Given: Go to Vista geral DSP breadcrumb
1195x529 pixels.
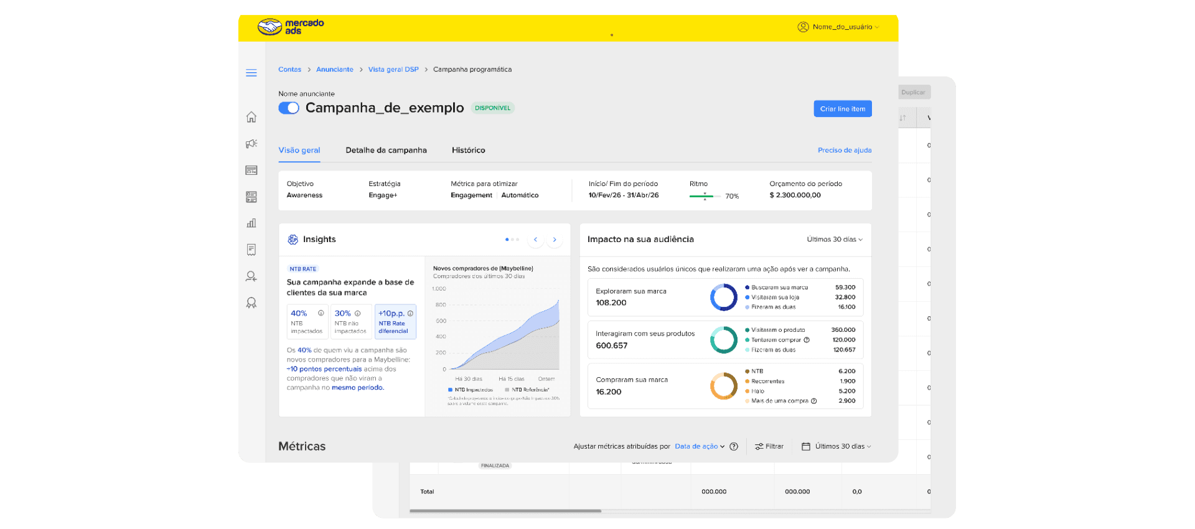Looking at the screenshot, I should pyautogui.click(x=393, y=70).
